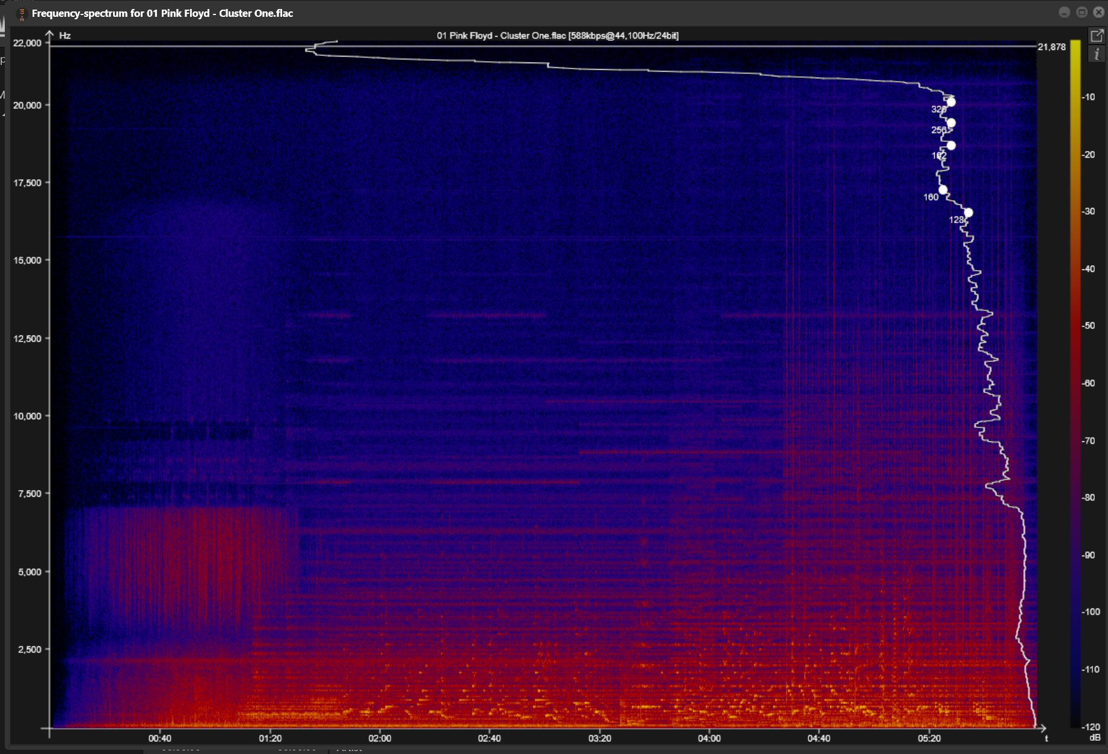Viewport: 1108px width, 754px height.
Task: Click the 2,500 Hz axis label
Action: click(30, 649)
